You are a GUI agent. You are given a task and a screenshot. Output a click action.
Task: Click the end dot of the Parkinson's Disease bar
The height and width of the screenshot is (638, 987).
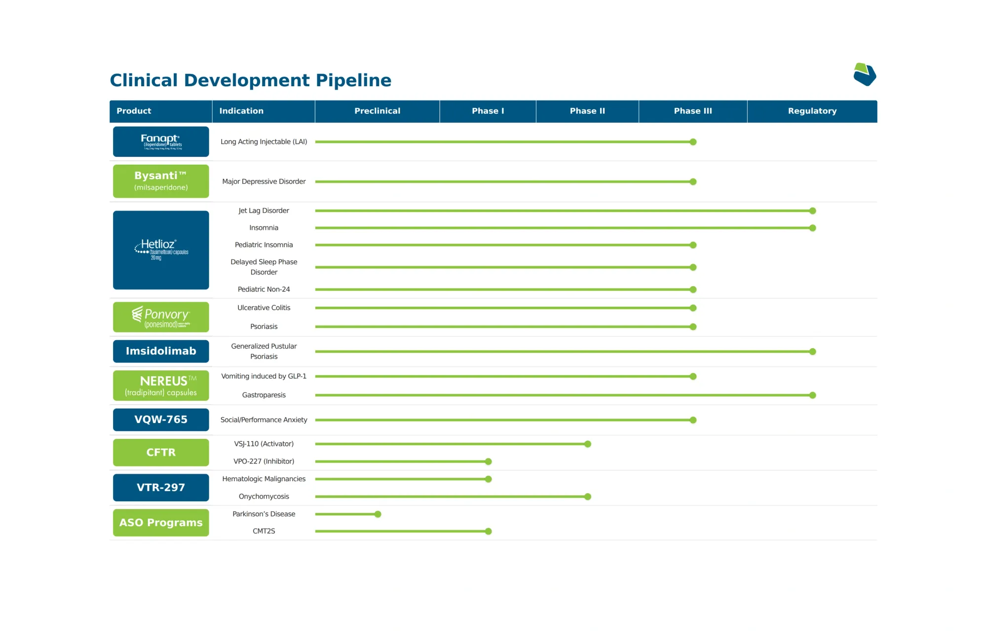click(378, 514)
